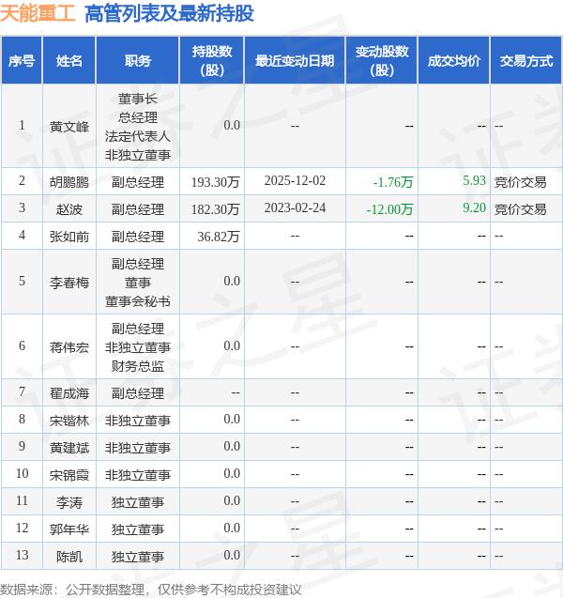Screen dimensions: 563x598
Task: Click the change amount -1.76万
Action: coord(393,182)
